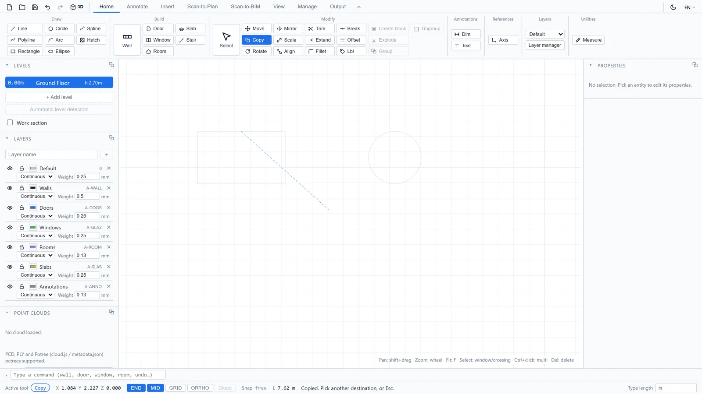Hide the Walls layer
702x394 pixels.
(x=10, y=188)
